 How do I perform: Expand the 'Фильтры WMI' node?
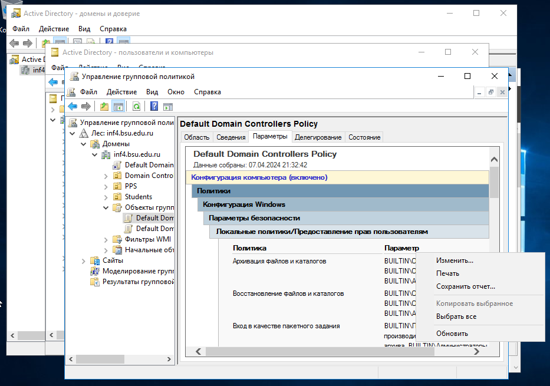pyautogui.click(x=106, y=240)
